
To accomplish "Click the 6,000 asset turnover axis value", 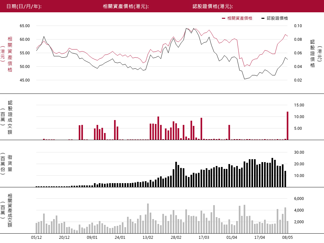I will point(299,199).
